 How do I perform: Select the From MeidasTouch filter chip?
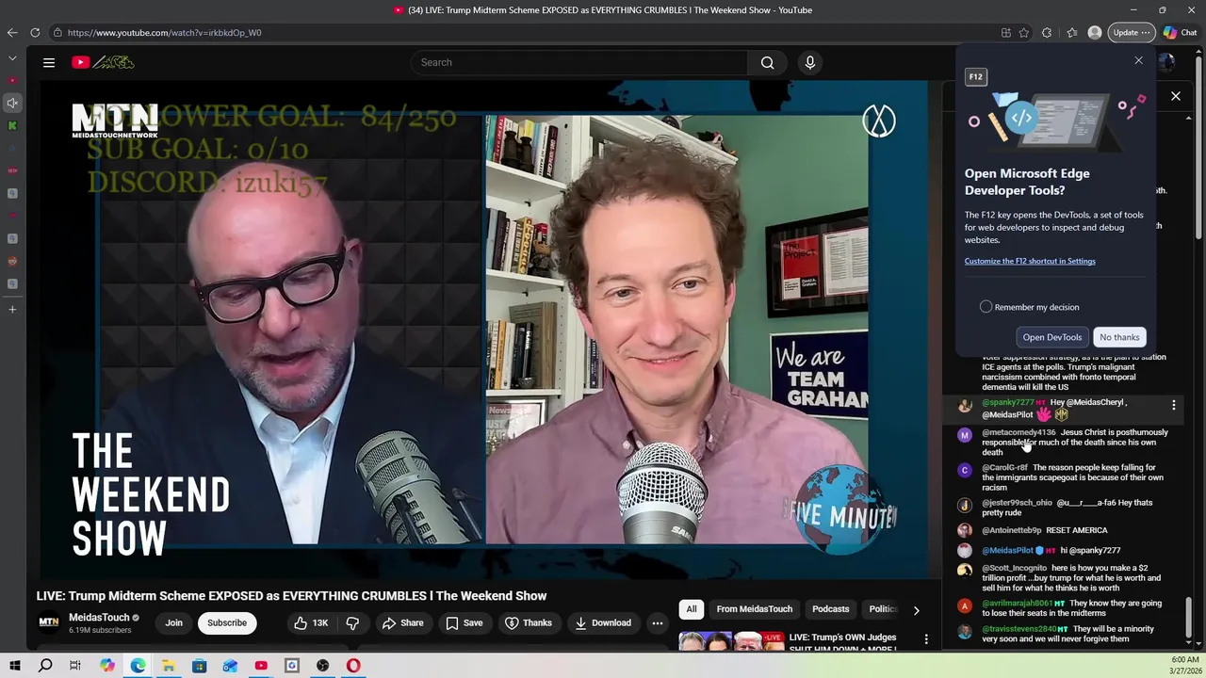tap(754, 609)
